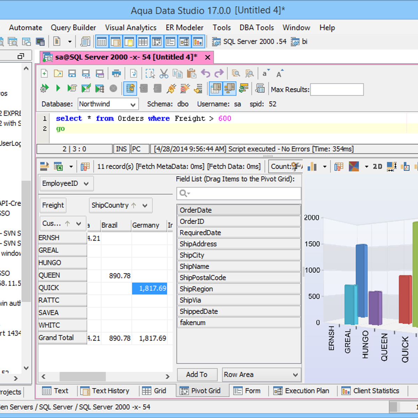
Task: Click the bar chart type icon
Action: click(312, 167)
